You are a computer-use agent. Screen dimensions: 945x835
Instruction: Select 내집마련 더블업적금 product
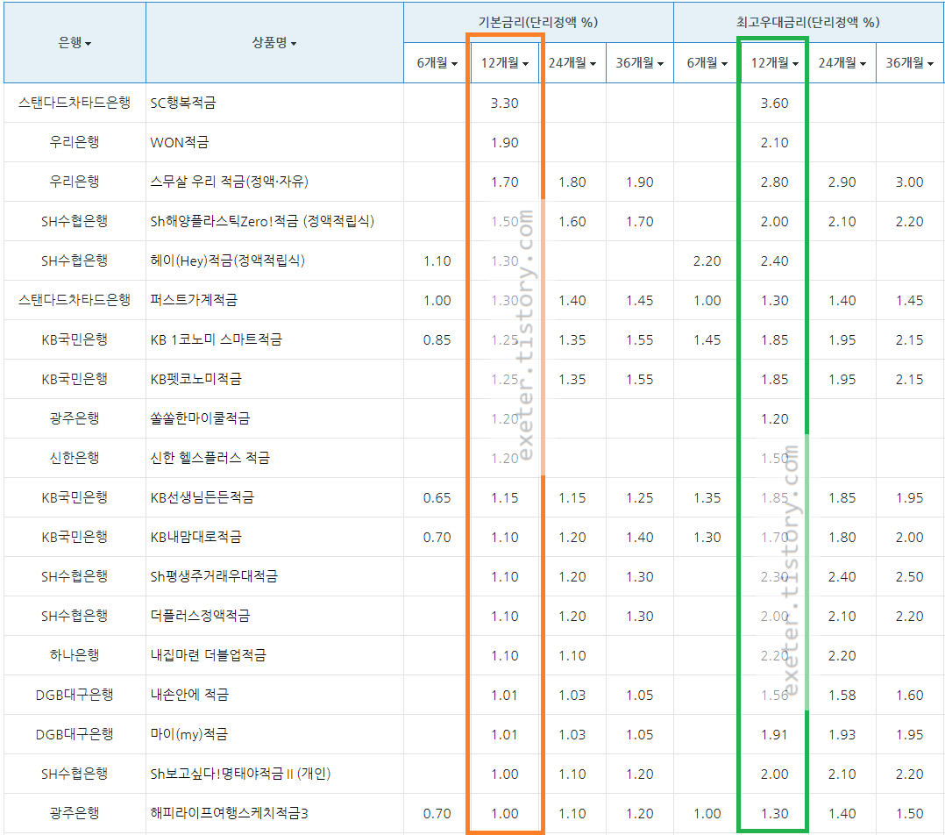(208, 655)
